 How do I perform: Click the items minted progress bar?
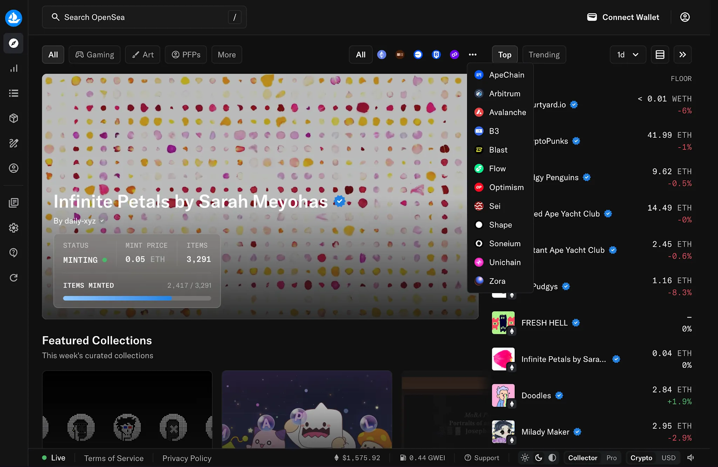[137, 298]
